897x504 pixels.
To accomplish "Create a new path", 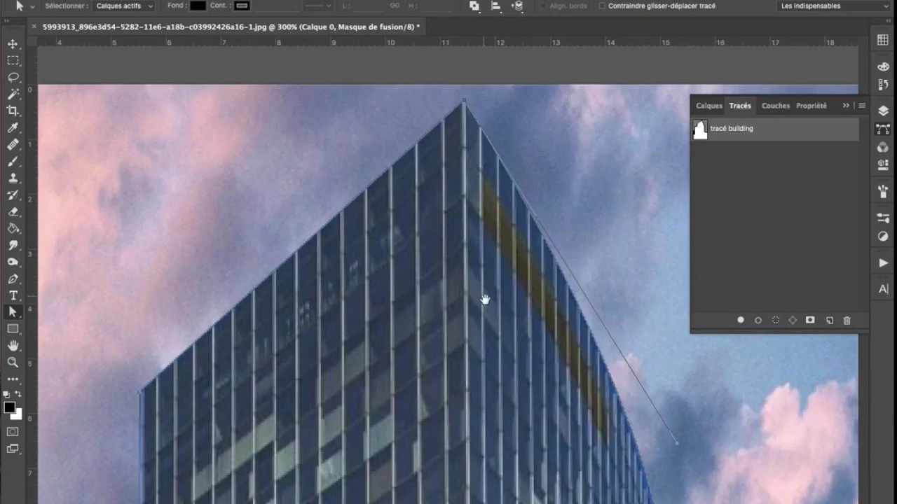I will (830, 320).
